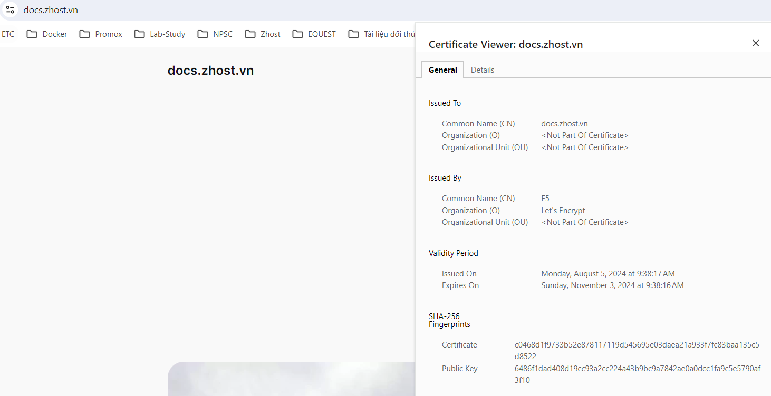Open the Docker bookmark folder
The height and width of the screenshot is (396, 771).
[x=47, y=34]
